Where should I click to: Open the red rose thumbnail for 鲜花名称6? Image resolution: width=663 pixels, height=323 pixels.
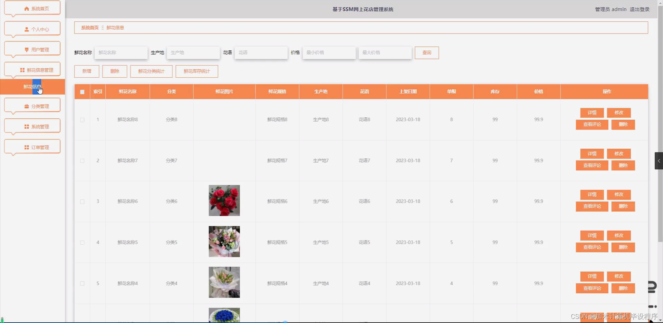(224, 200)
